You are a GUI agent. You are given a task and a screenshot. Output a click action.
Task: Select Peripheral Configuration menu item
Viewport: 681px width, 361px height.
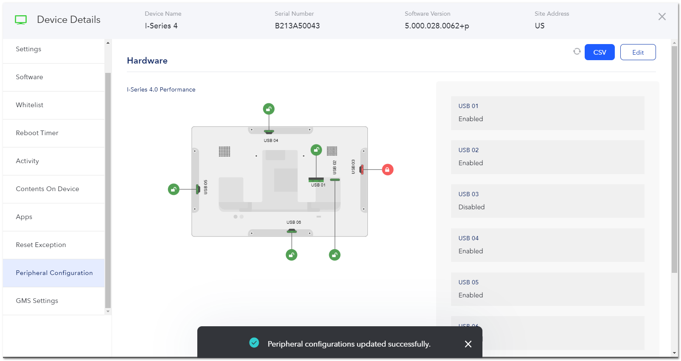(x=53, y=273)
